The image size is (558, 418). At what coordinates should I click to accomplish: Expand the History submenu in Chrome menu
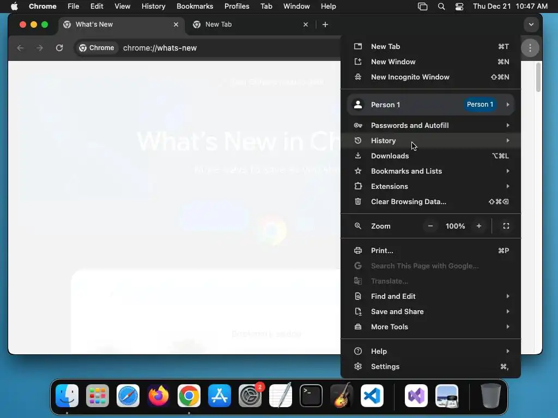[430, 141]
